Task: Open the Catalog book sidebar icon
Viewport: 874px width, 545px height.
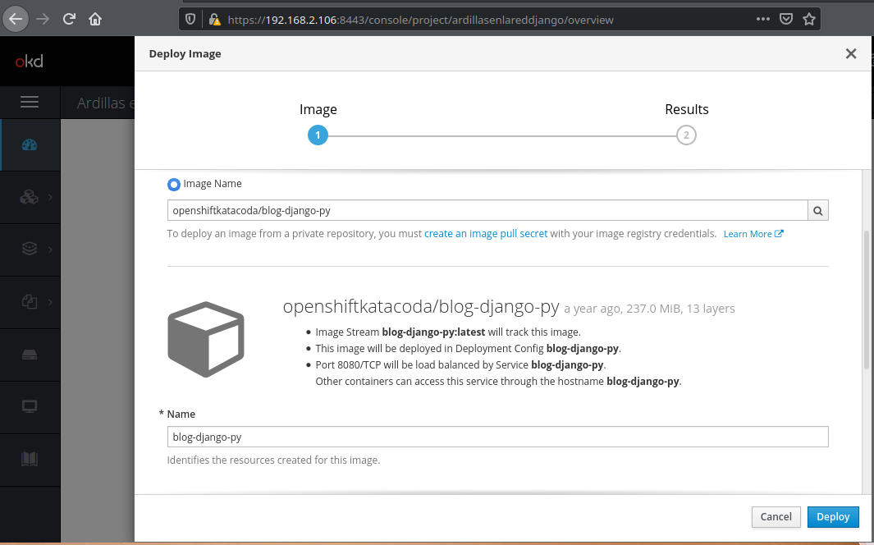Action: (30, 459)
